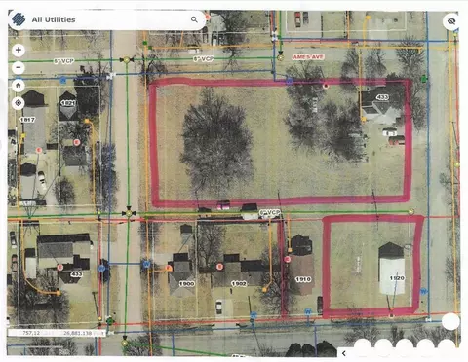The width and height of the screenshot is (468, 362).
Task: Toggle the crossed-eye visibility button
Action: 451,21
